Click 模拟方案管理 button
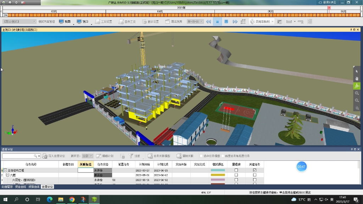The height and width of the screenshot is (204, 363). (46, 22)
